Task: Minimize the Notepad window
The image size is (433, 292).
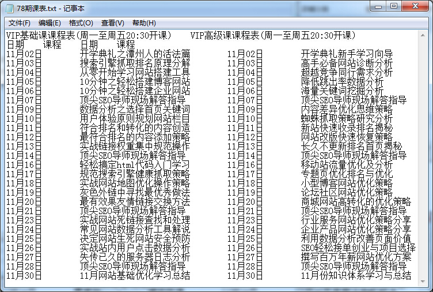Action: coord(378,6)
